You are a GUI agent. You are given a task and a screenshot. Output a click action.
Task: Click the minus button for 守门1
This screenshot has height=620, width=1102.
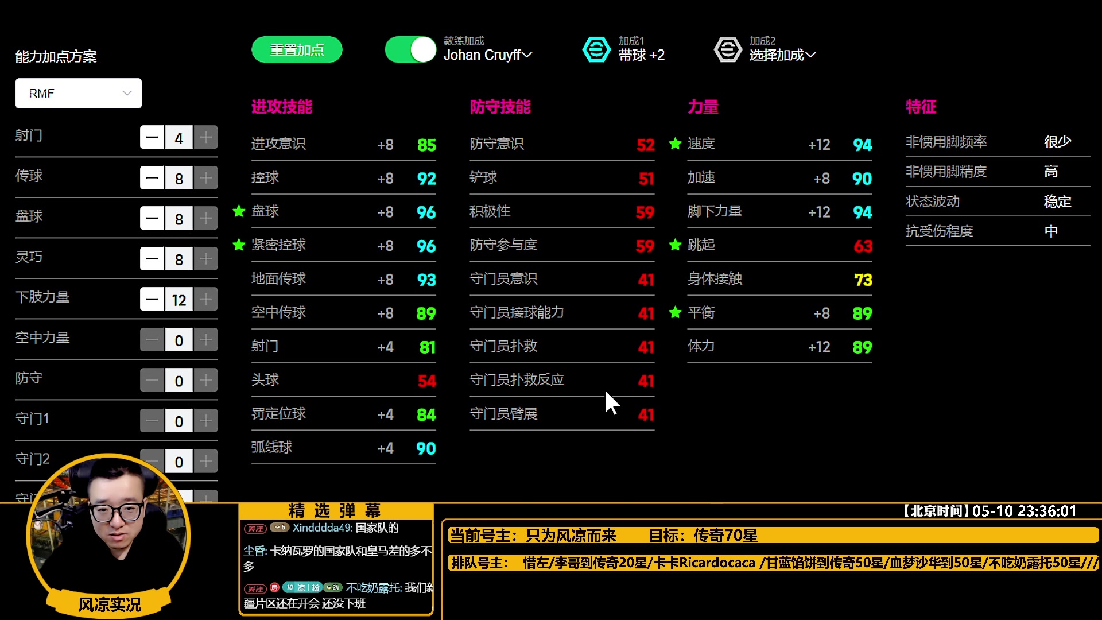(152, 421)
